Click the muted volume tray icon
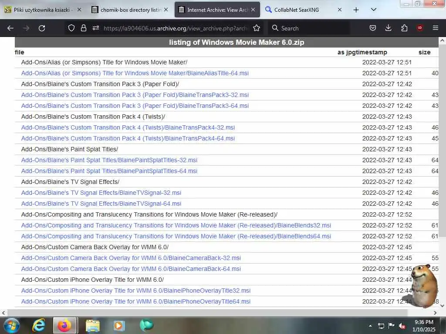Viewport: 446px width, 334px height. [x=402, y=326]
